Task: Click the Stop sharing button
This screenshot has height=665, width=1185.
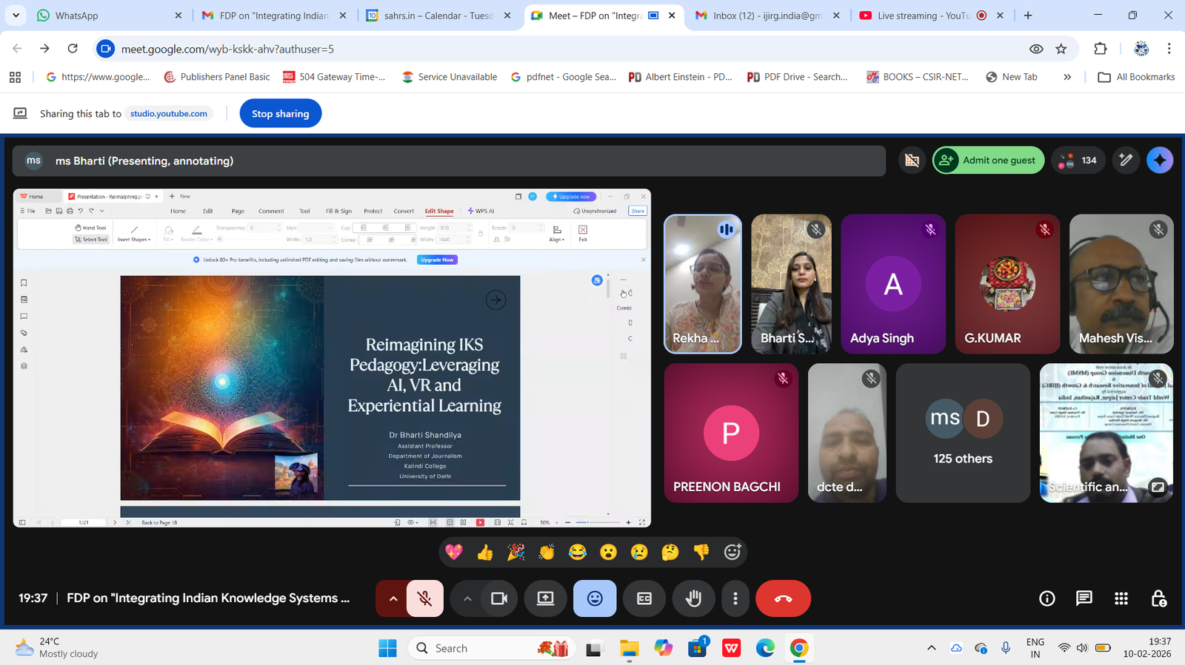Action: click(x=280, y=114)
